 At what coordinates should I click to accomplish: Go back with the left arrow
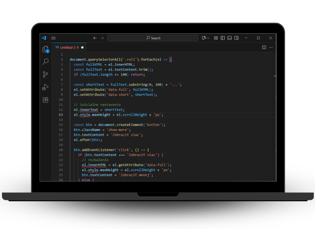(x=95, y=38)
